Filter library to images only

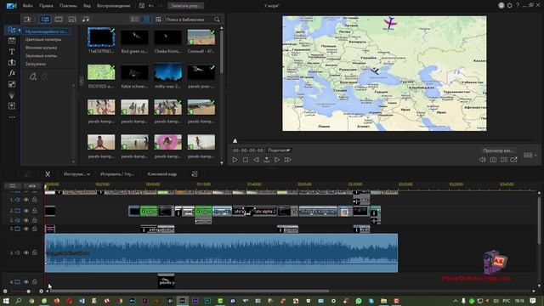72,20
